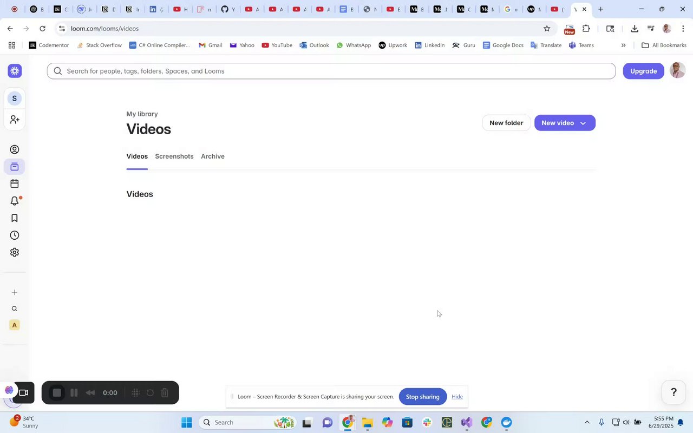Open the YouTube bookmark

[x=277, y=45]
